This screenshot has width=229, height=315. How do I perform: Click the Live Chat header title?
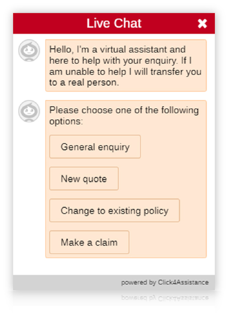114,23
